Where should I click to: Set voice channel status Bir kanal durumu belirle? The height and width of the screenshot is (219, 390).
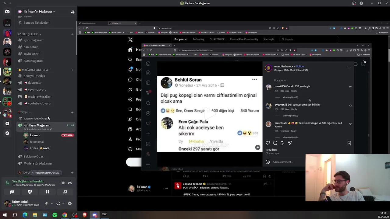point(37,129)
